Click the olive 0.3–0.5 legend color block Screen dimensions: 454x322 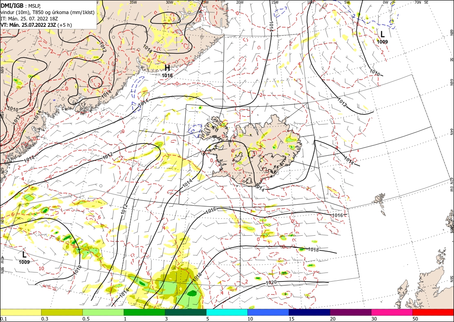62,312
